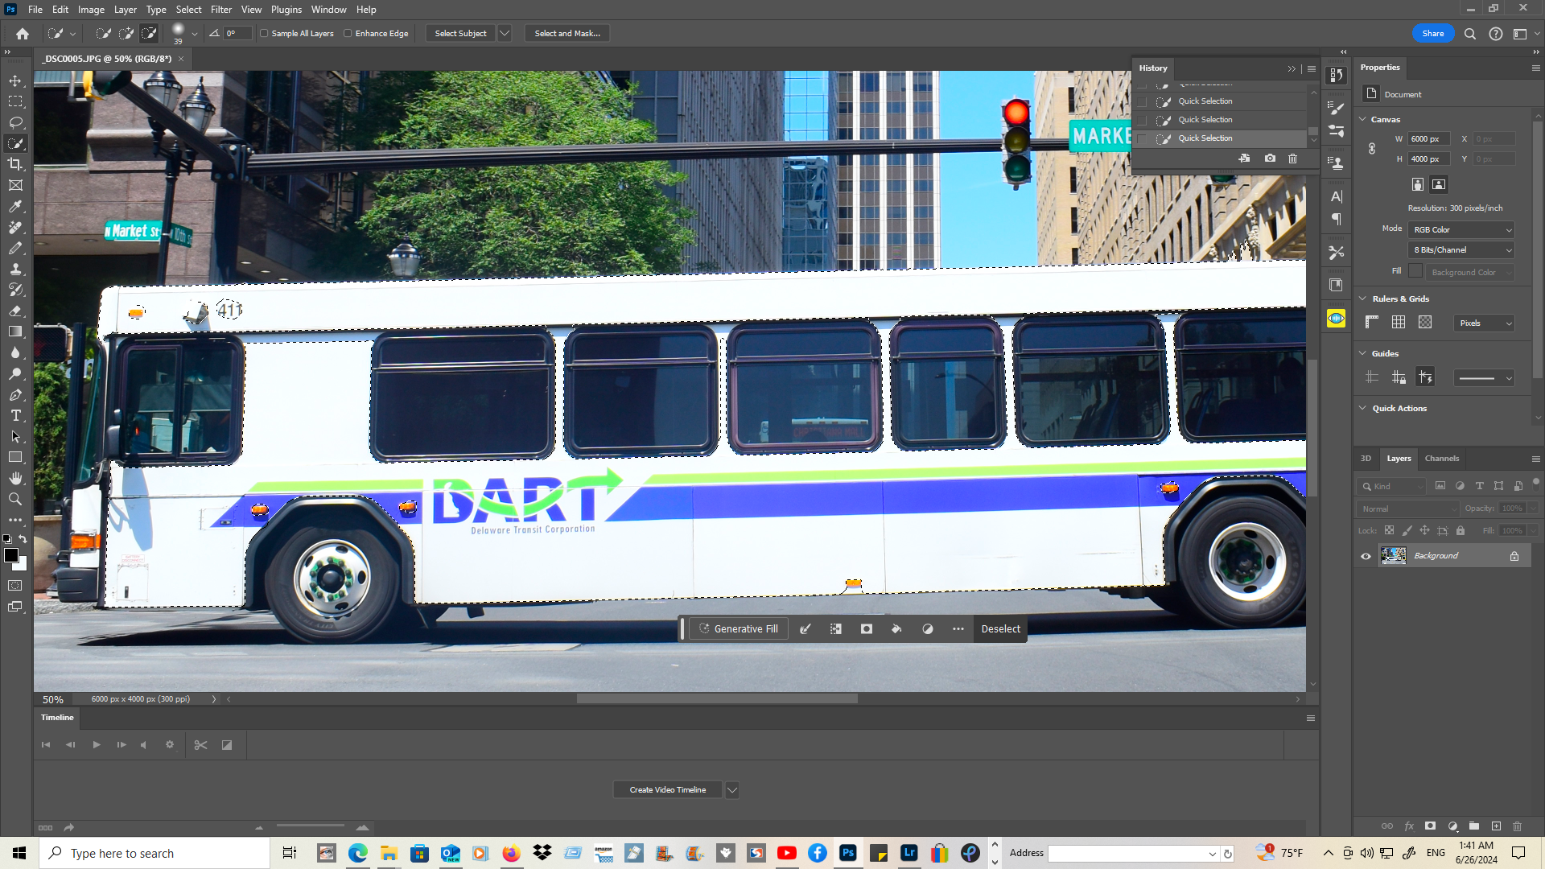
Task: Select the Lasso tool
Action: point(15,122)
